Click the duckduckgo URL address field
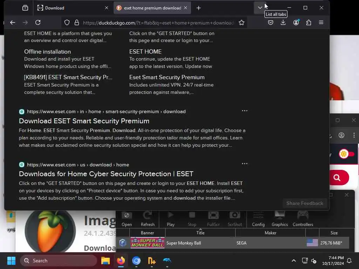Screen dimensions: 359x269 tap(158, 23)
